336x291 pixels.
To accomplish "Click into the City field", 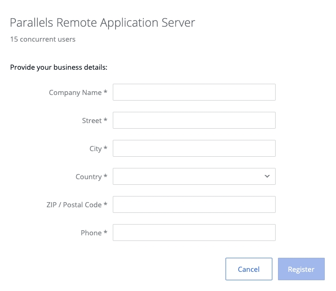I will coord(194,148).
